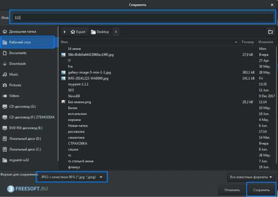278x197 pixels.
Task: Click the Expert path bar button
Action: (x=78, y=32)
